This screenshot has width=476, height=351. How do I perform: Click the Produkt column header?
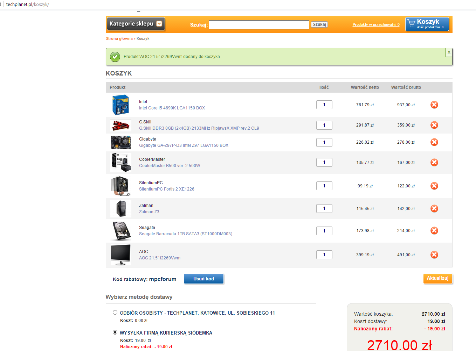tap(117, 87)
